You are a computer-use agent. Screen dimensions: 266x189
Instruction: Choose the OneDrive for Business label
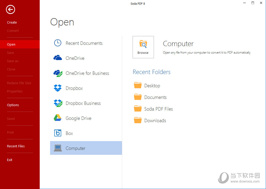(87, 73)
